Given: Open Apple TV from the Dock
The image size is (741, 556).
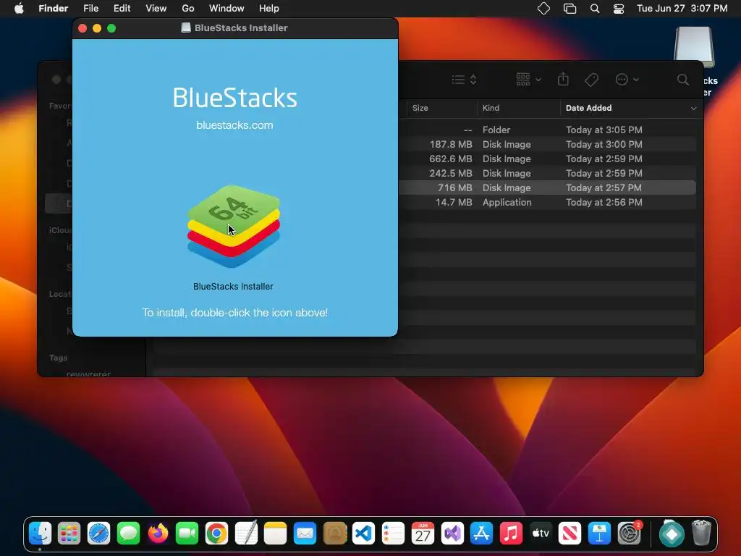Looking at the screenshot, I should tap(541, 534).
